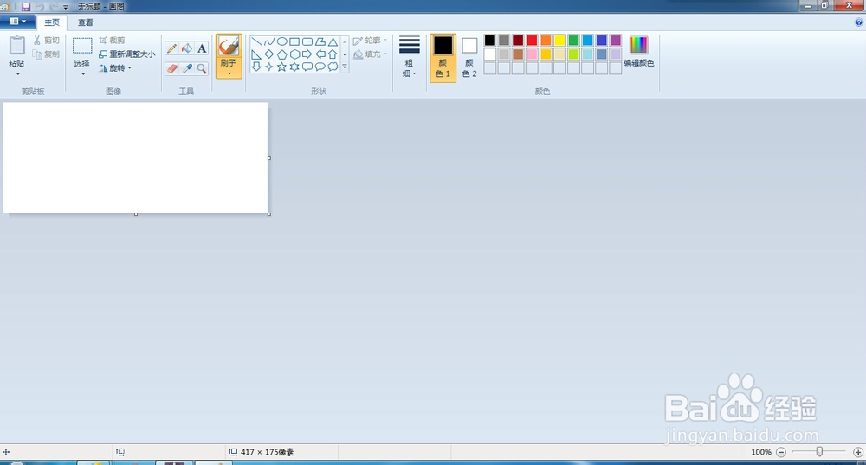Select the Text tool (A)
This screenshot has height=465, width=866.
click(x=202, y=48)
